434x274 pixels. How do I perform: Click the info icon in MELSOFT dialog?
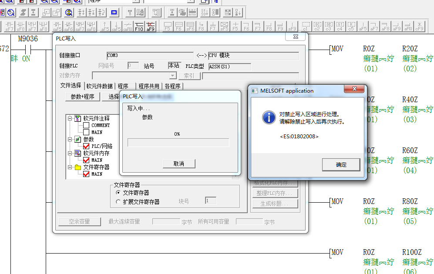(x=268, y=117)
